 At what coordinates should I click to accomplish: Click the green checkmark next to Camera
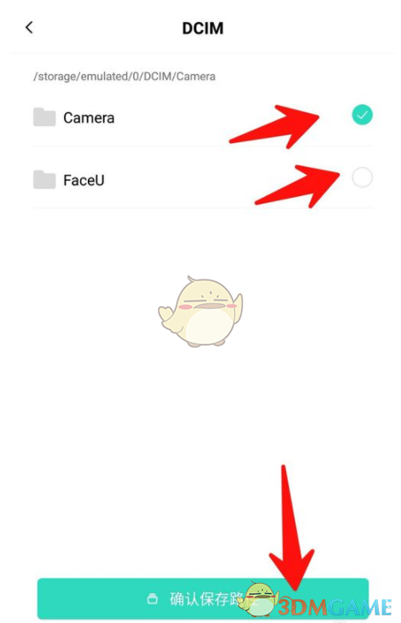(362, 115)
